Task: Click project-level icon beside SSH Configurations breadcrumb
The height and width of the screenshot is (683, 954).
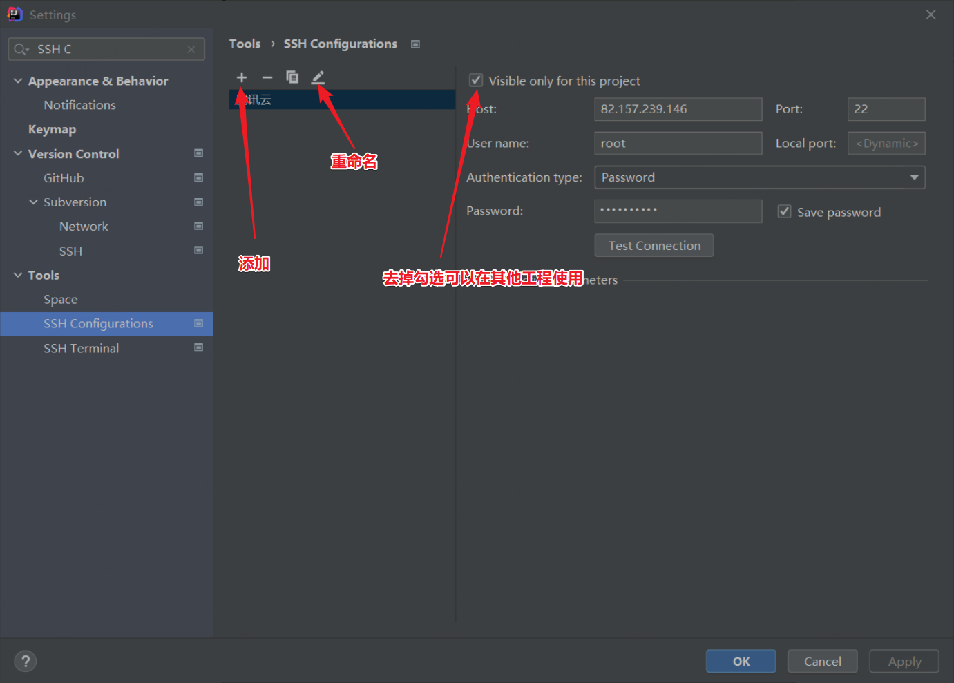Action: click(x=415, y=44)
